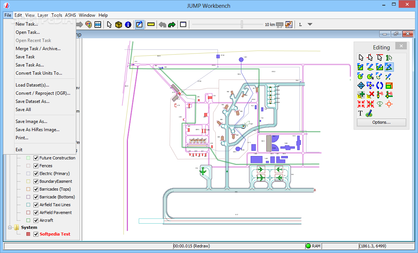This screenshot has height=253, width=418.
Task: Select the arrow pointer tool in the toolbar
Action: (x=109, y=25)
